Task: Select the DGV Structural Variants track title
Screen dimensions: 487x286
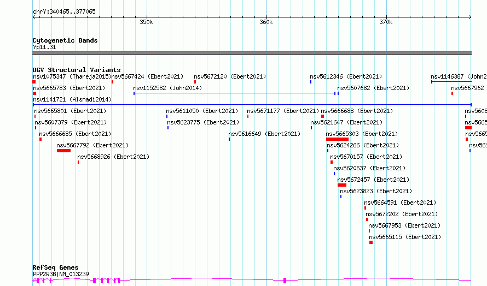Action: [x=77, y=70]
